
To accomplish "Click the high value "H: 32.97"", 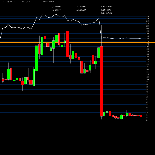I will (81, 7).
